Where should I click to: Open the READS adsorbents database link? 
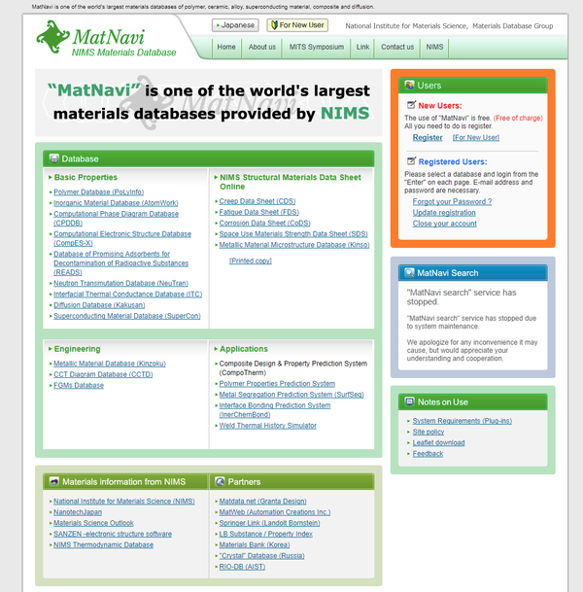tap(120, 263)
